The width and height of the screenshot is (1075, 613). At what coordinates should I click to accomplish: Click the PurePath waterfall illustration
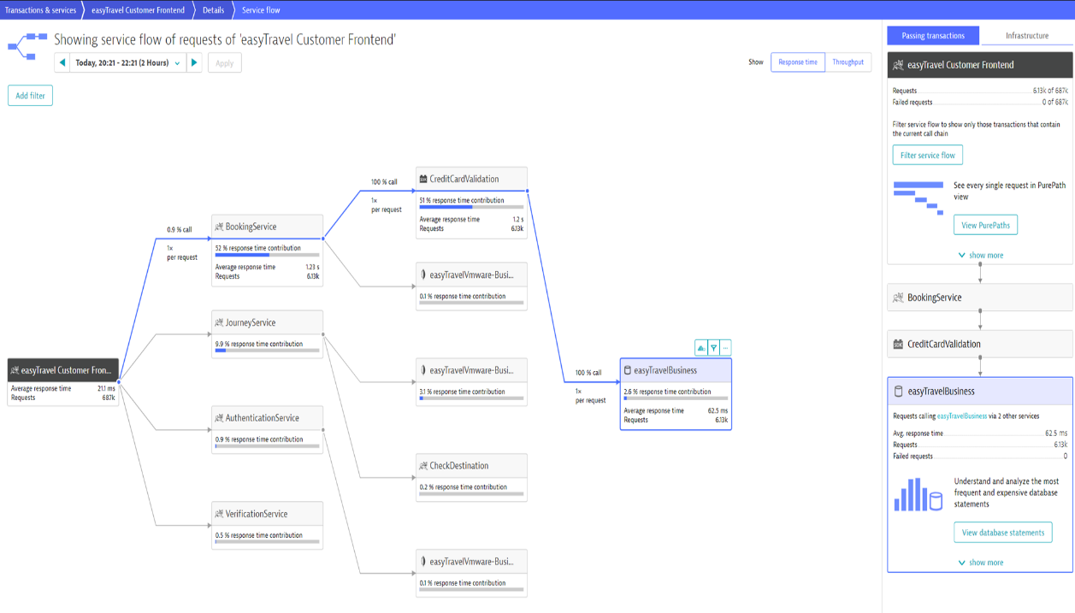click(918, 197)
